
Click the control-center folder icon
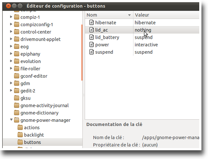click(17, 32)
